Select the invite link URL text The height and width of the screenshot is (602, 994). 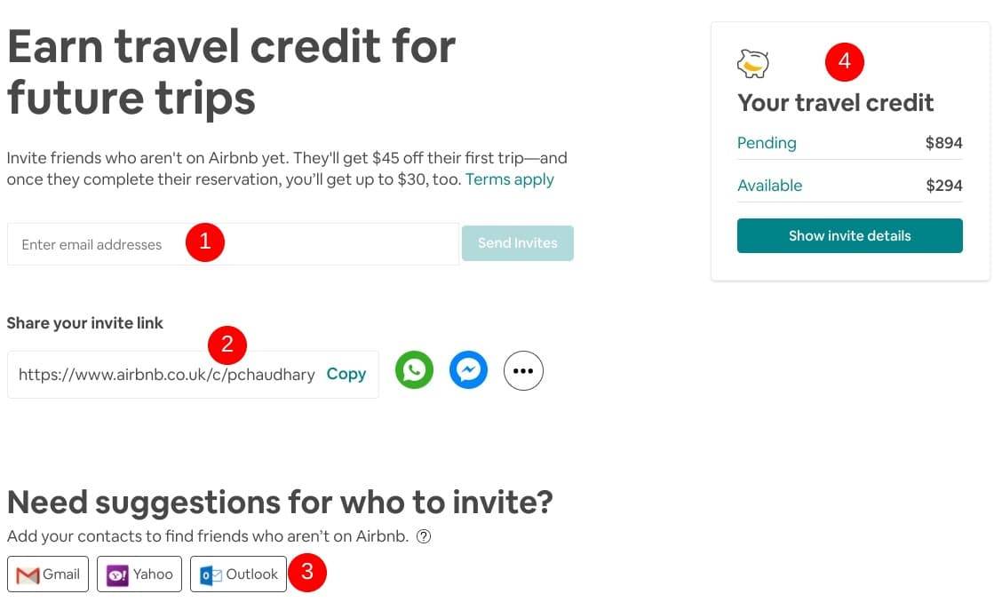(165, 374)
